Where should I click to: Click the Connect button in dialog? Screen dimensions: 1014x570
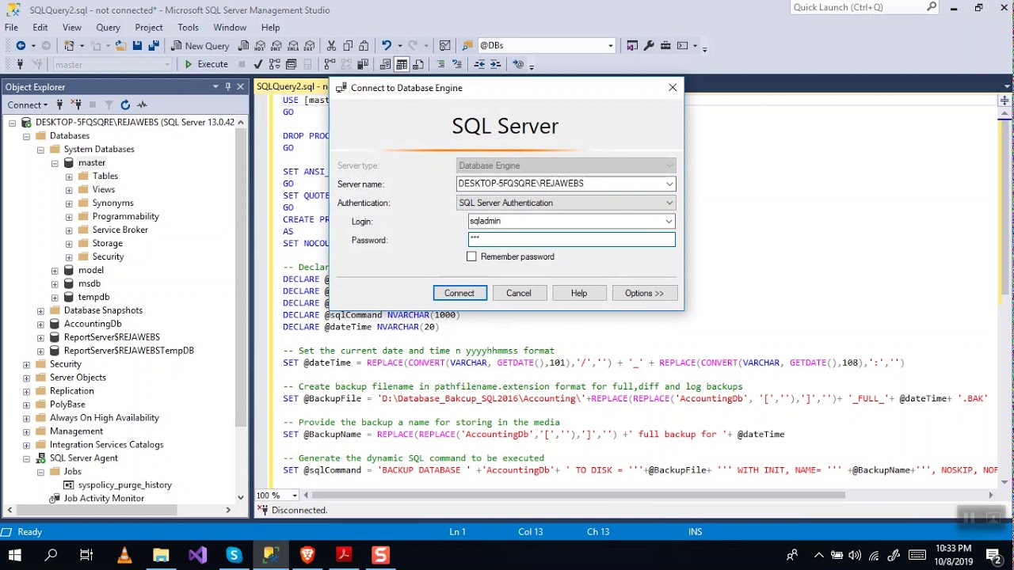tap(459, 293)
